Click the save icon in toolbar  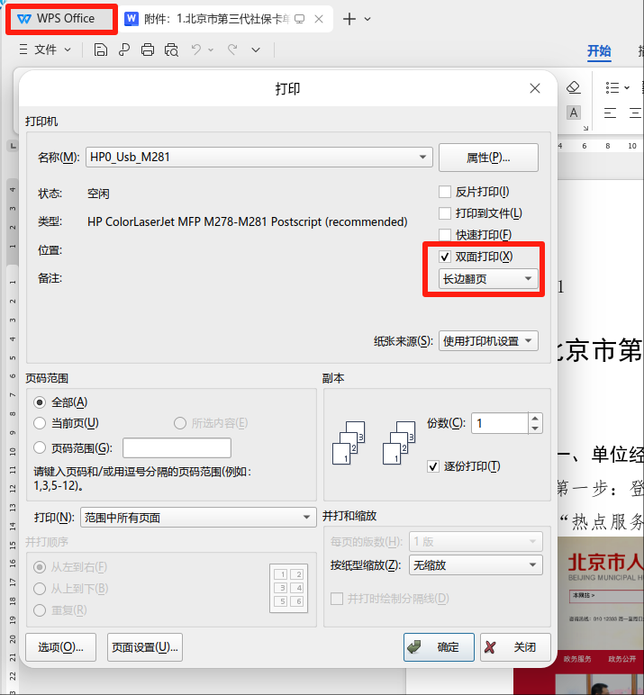[x=101, y=50]
